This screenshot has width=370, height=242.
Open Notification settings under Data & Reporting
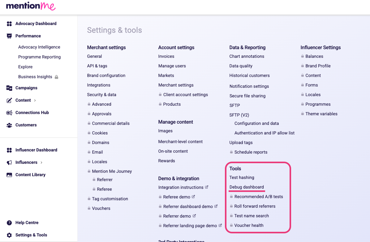[x=249, y=86]
